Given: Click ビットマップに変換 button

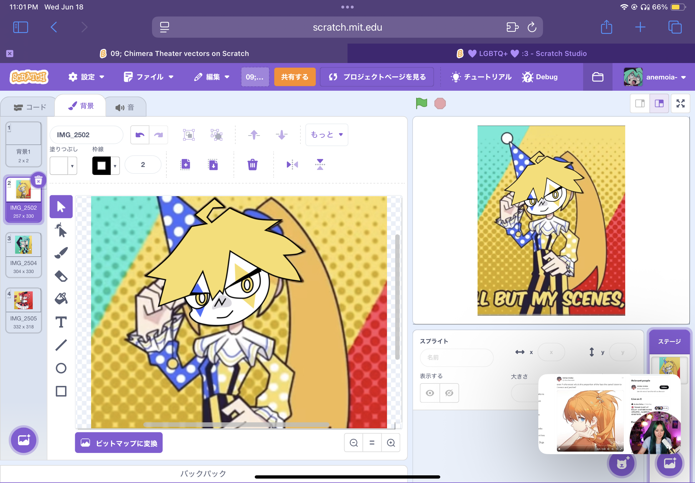Looking at the screenshot, I should (119, 443).
